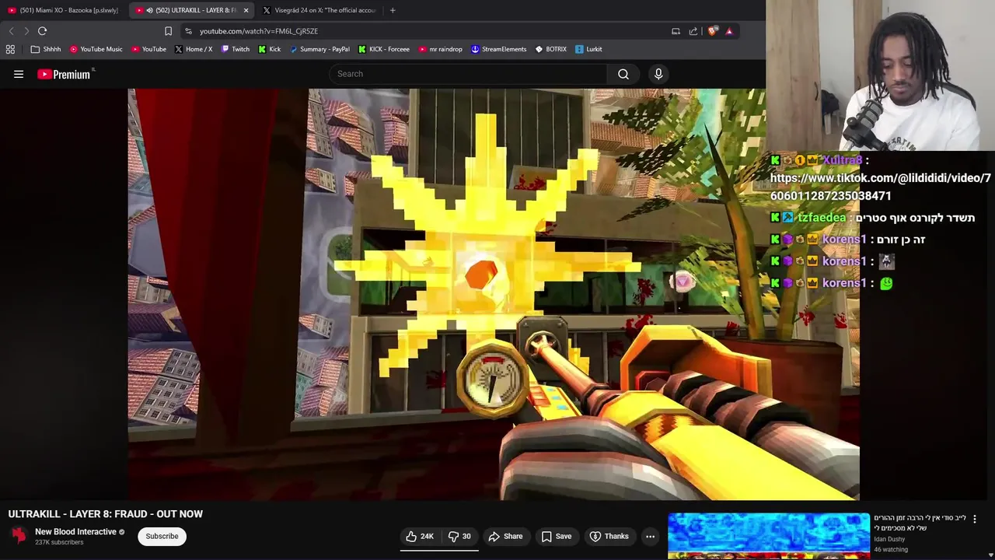Open the Twitch bookmark
995x560 pixels.
coord(235,49)
